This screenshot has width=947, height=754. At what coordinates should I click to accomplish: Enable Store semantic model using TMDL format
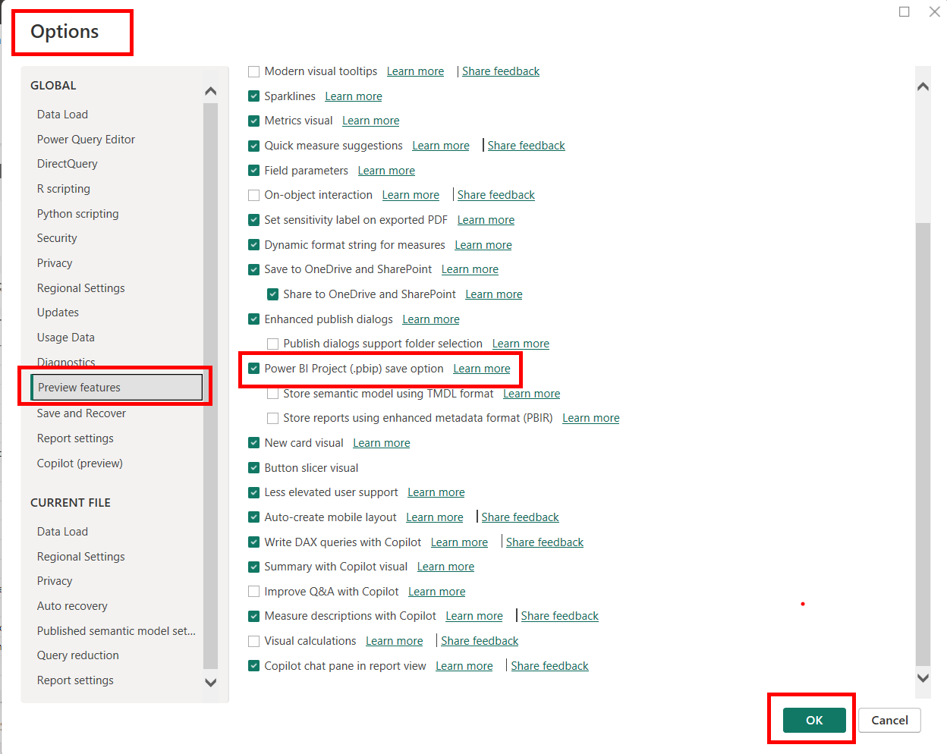click(x=273, y=394)
